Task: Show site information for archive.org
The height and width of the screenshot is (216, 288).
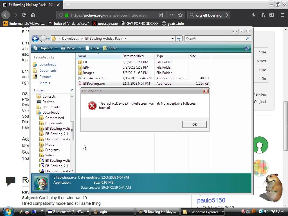Action: click(x=61, y=15)
